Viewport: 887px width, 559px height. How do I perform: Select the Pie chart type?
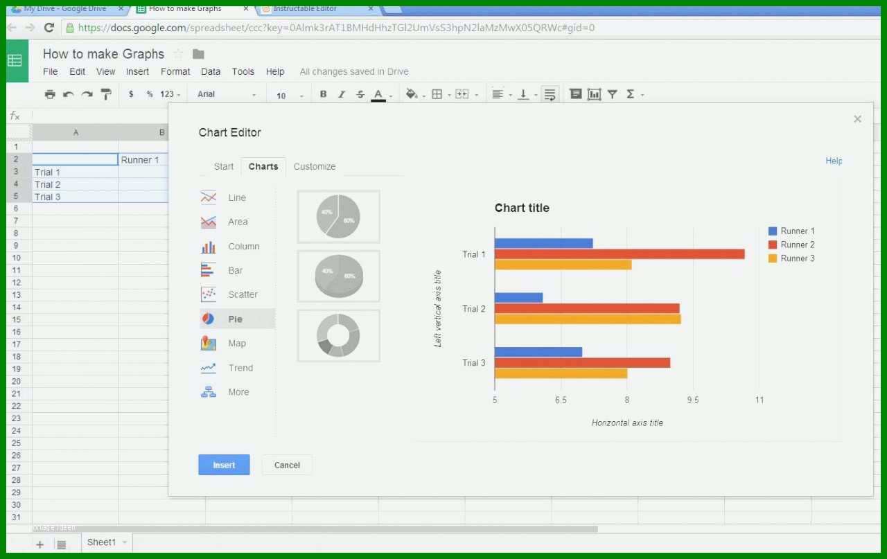coord(237,319)
